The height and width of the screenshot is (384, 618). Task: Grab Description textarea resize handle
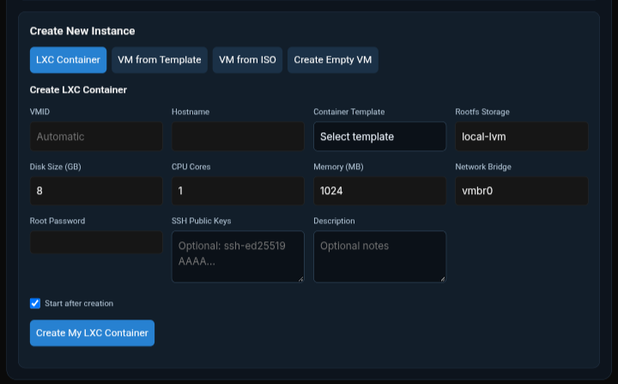(x=443, y=279)
